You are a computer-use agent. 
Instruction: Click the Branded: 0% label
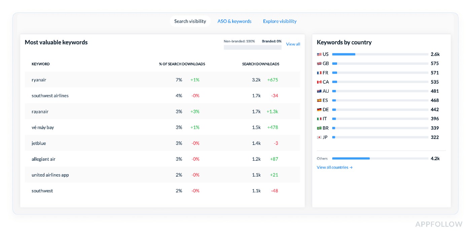click(x=272, y=41)
